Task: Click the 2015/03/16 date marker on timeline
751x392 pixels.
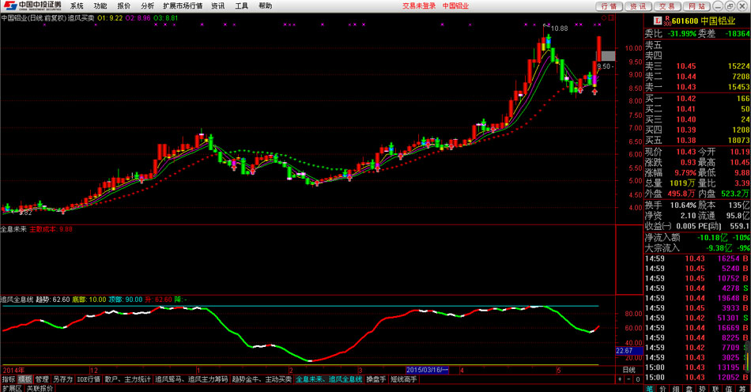Action: pos(427,370)
